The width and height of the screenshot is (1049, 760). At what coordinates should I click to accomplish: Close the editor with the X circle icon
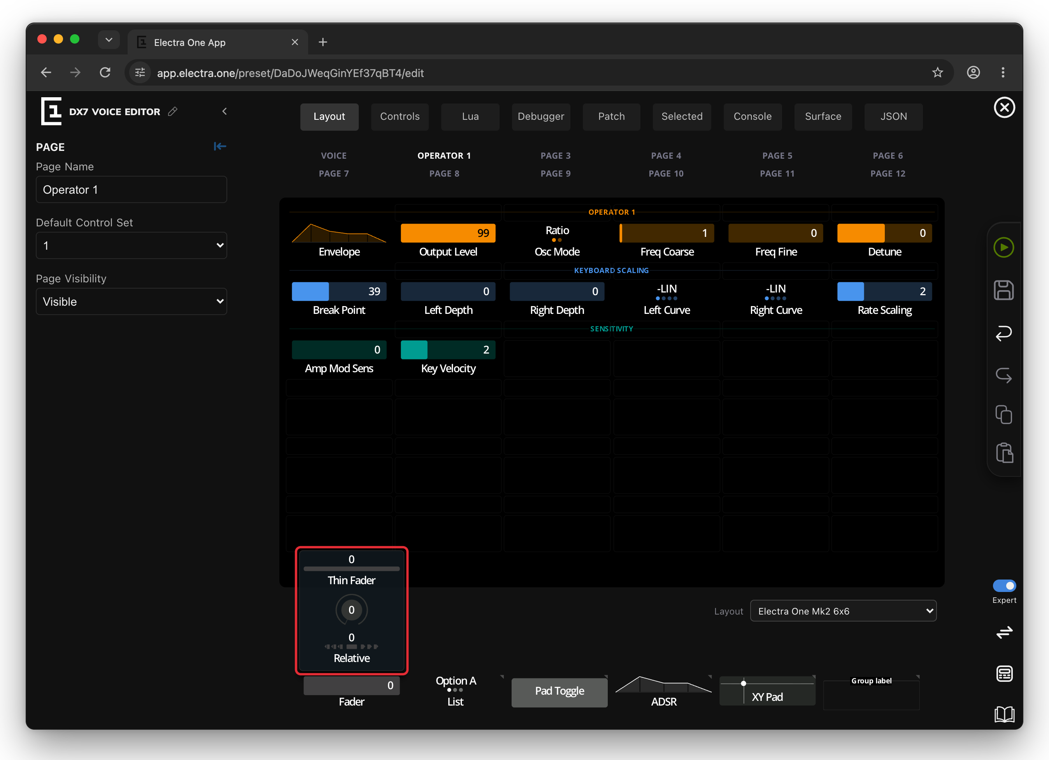(1004, 108)
